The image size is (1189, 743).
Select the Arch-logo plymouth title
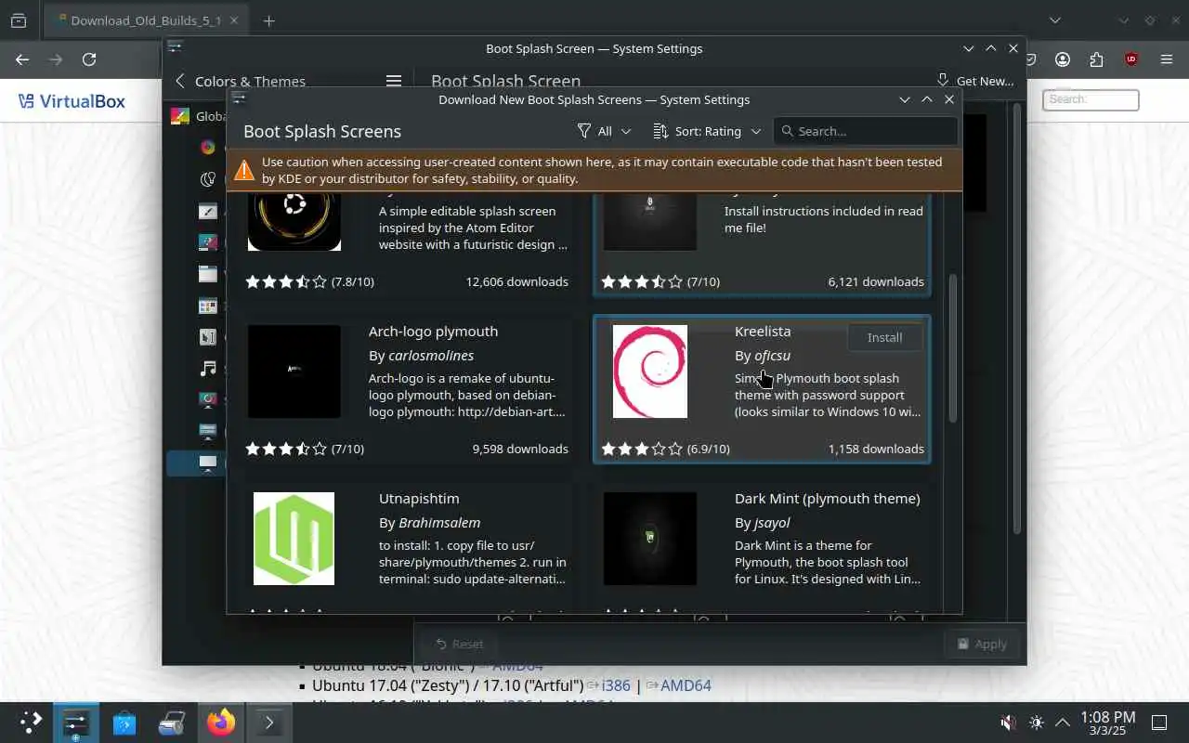tap(433, 332)
